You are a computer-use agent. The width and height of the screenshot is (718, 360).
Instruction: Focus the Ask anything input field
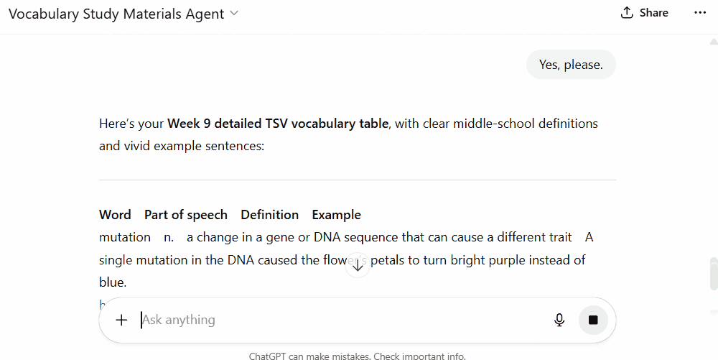337,320
